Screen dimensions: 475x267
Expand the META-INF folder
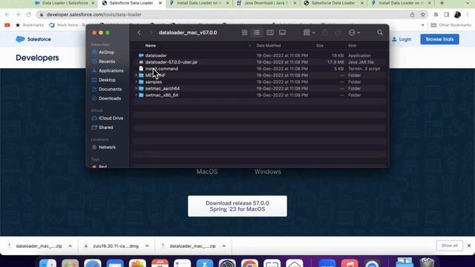coord(136,75)
